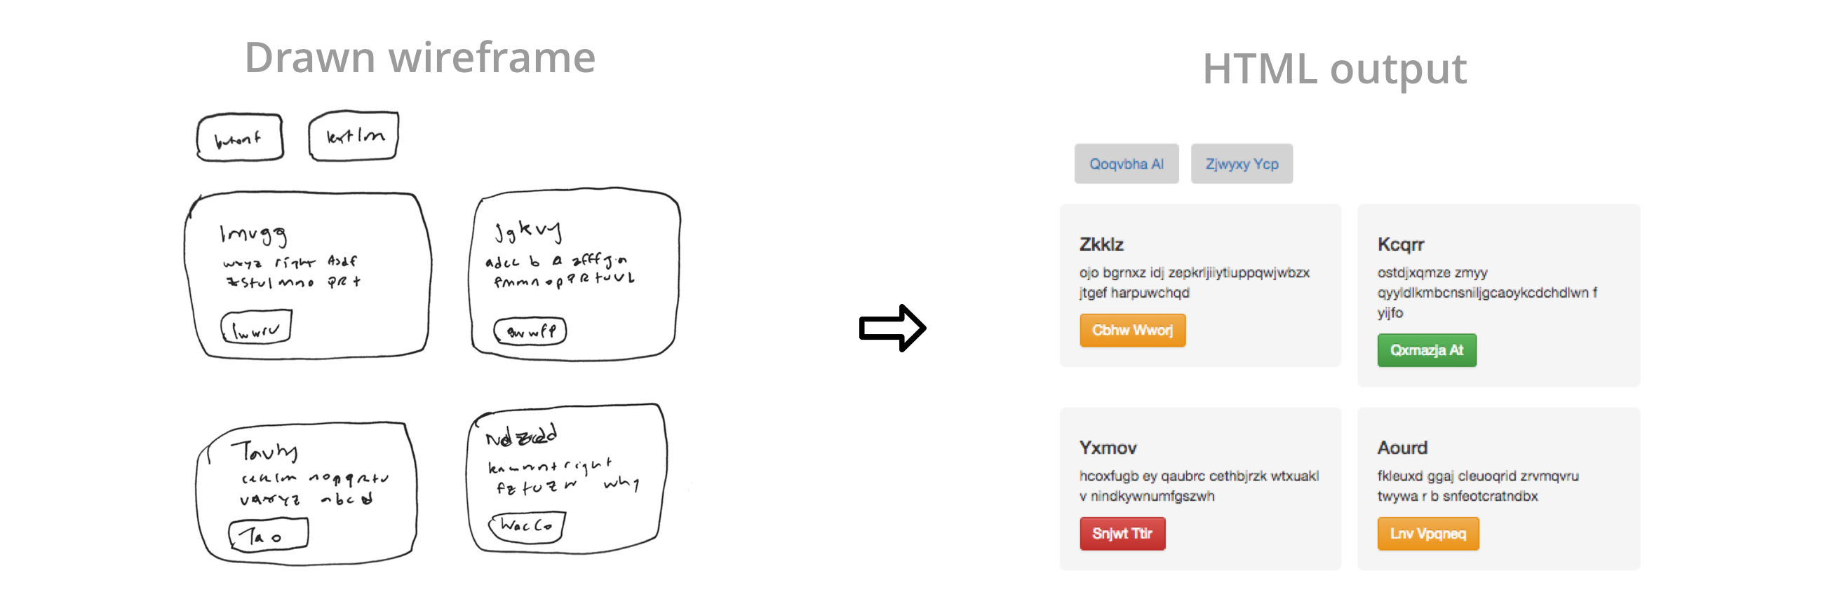
Task: Click the sketched button in the bottom-left wireframe card
Action: tap(269, 534)
